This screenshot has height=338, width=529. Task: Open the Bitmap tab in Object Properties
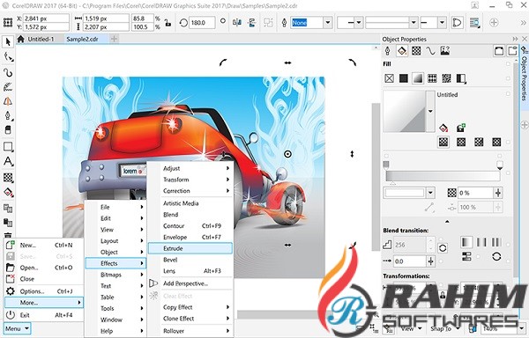pos(445,51)
